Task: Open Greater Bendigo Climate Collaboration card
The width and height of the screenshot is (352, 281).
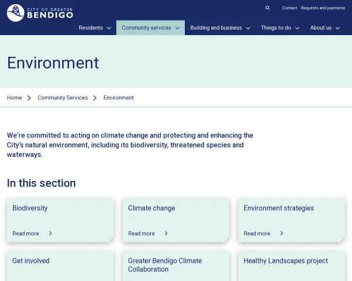Action: [x=157, y=265]
